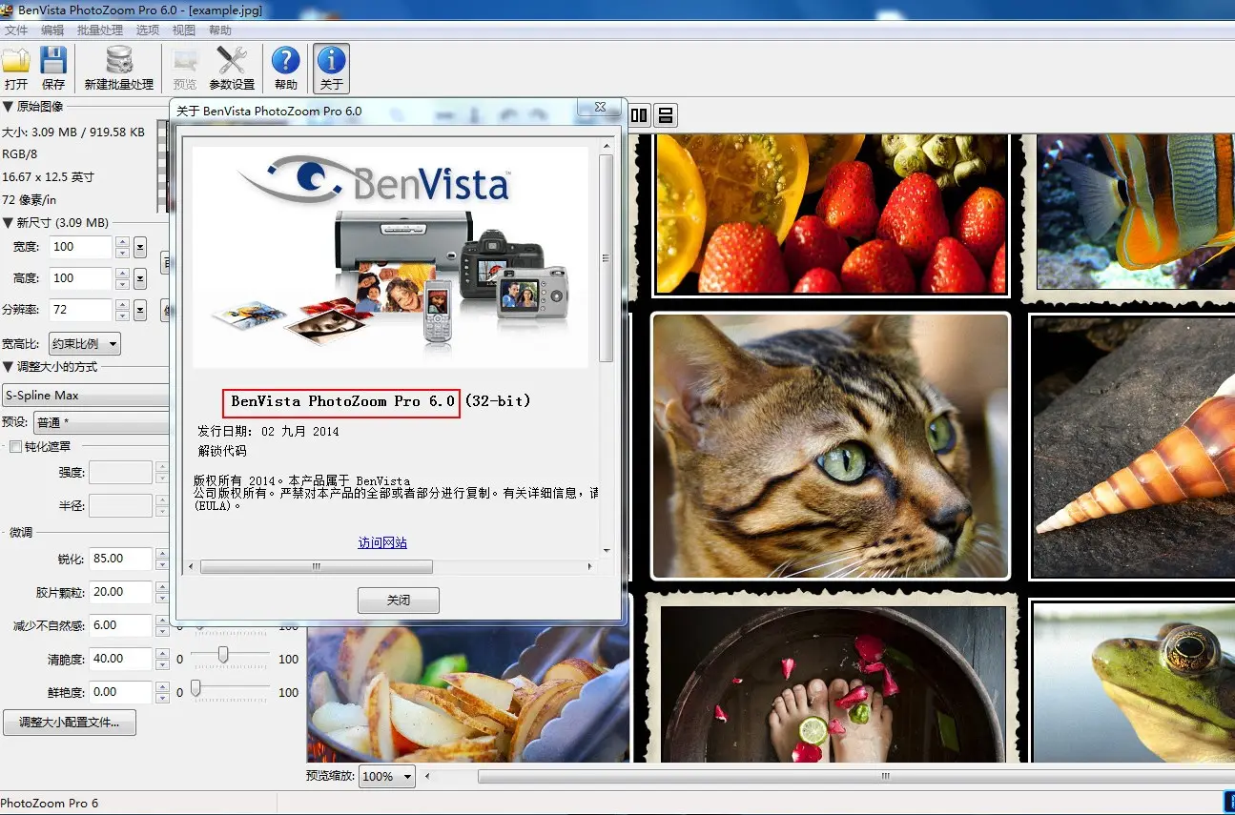The image size is (1235, 815).
Task: Click the seashell photo in preview
Action: (1135, 446)
